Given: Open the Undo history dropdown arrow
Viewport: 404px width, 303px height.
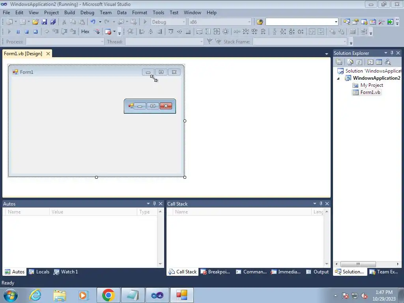Looking at the screenshot, I should point(100,22).
